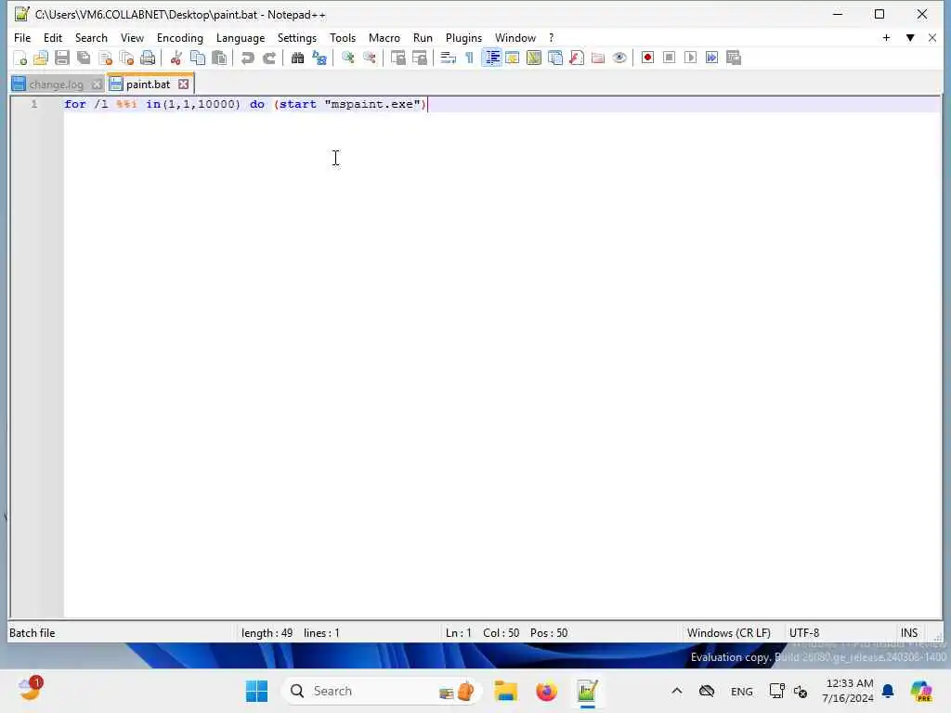
Task: Toggle the Monitoring eye icon
Action: point(619,58)
